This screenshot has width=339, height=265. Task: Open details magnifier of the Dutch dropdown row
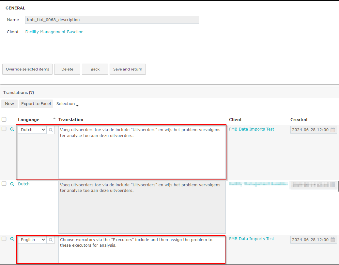[x=12, y=129]
